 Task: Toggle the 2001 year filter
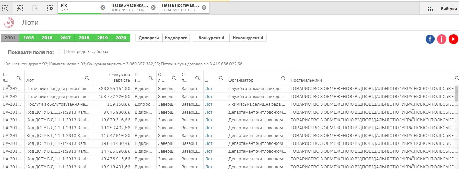coord(10,38)
